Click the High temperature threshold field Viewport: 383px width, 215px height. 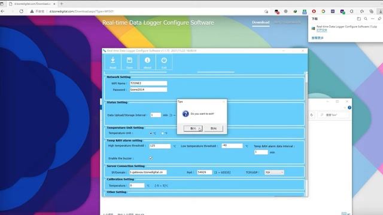pos(160,146)
